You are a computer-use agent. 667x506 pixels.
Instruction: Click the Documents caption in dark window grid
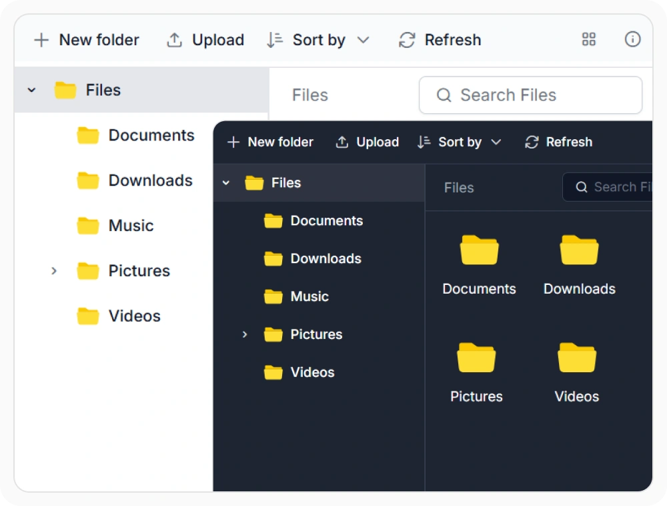479,289
